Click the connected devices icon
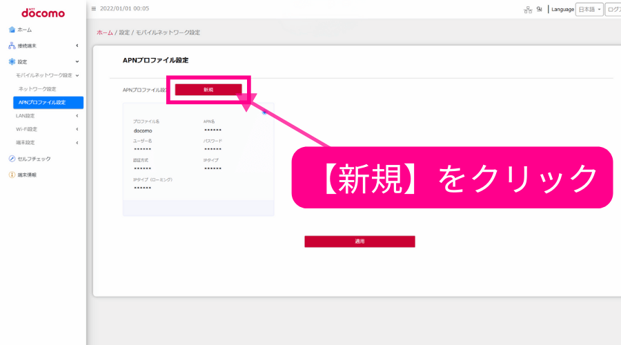The height and width of the screenshot is (345, 621). coord(12,46)
